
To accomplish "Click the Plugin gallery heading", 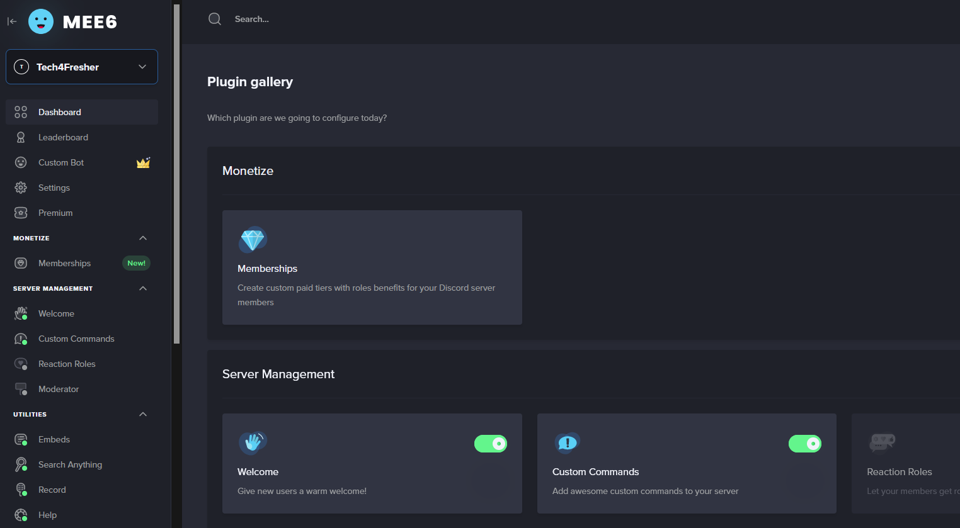I will pos(250,82).
